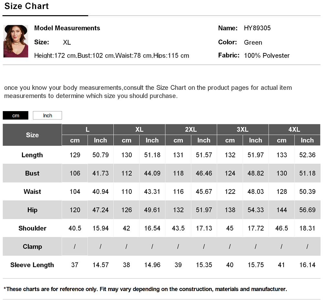This screenshot has height=302, width=323.
Task: Click the Waist row label
Action: click(x=32, y=192)
